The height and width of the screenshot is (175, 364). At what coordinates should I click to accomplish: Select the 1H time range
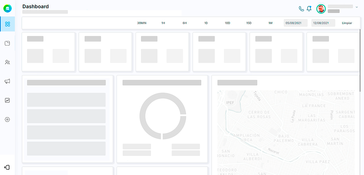coord(163,23)
